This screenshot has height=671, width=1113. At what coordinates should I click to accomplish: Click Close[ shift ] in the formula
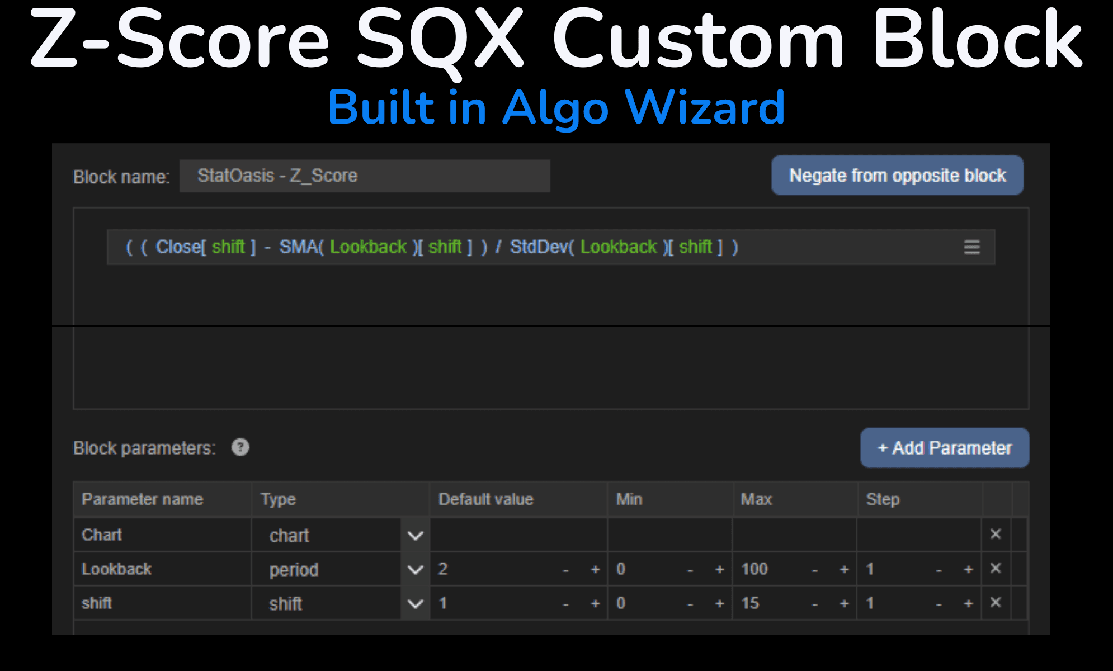pyautogui.click(x=206, y=247)
